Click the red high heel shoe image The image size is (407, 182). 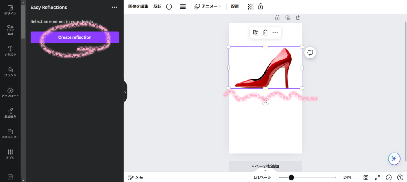[265, 68]
